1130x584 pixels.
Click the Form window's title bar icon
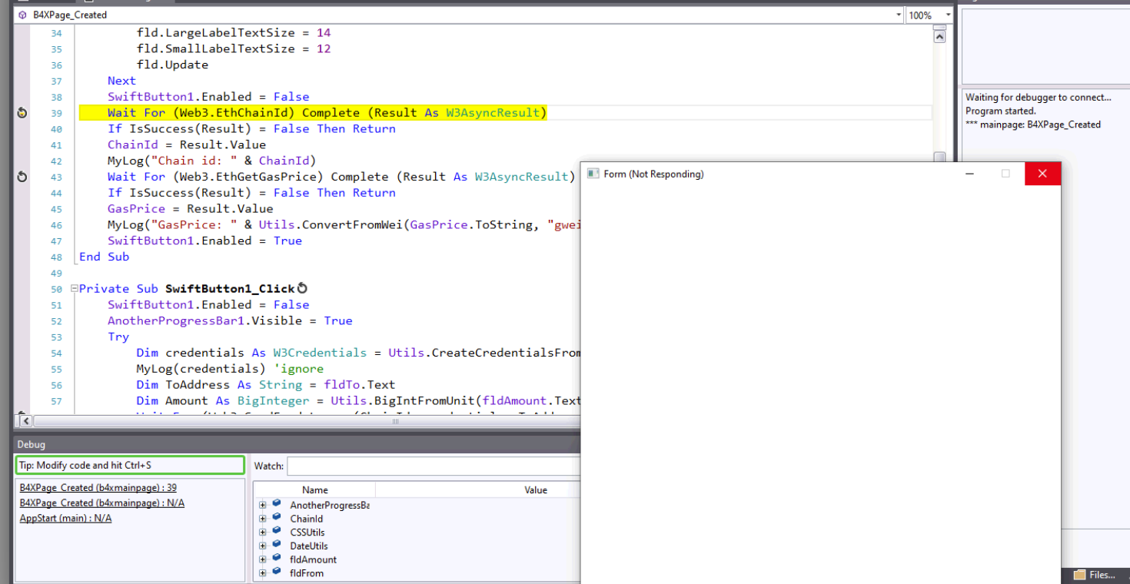(593, 174)
